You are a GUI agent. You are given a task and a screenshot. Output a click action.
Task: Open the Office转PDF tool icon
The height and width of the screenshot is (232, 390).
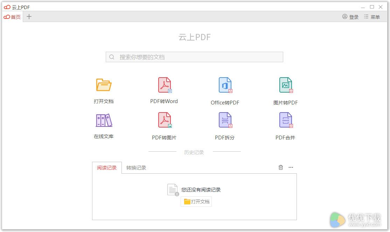tap(225, 85)
